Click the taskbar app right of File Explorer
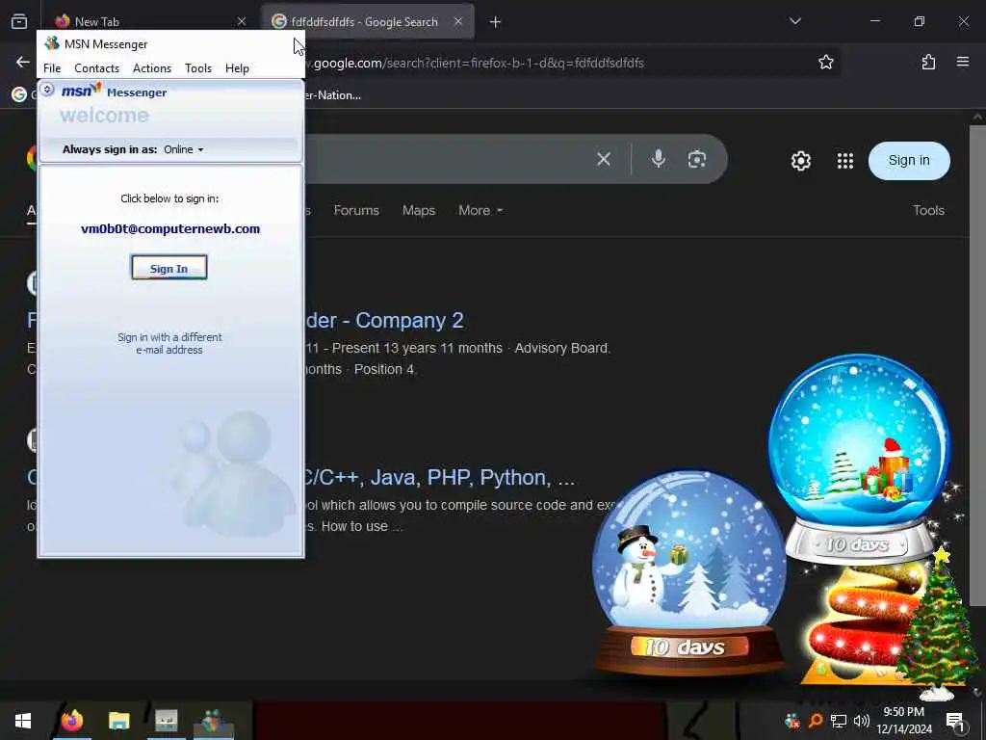This screenshot has height=740, width=986. pyautogui.click(x=167, y=721)
